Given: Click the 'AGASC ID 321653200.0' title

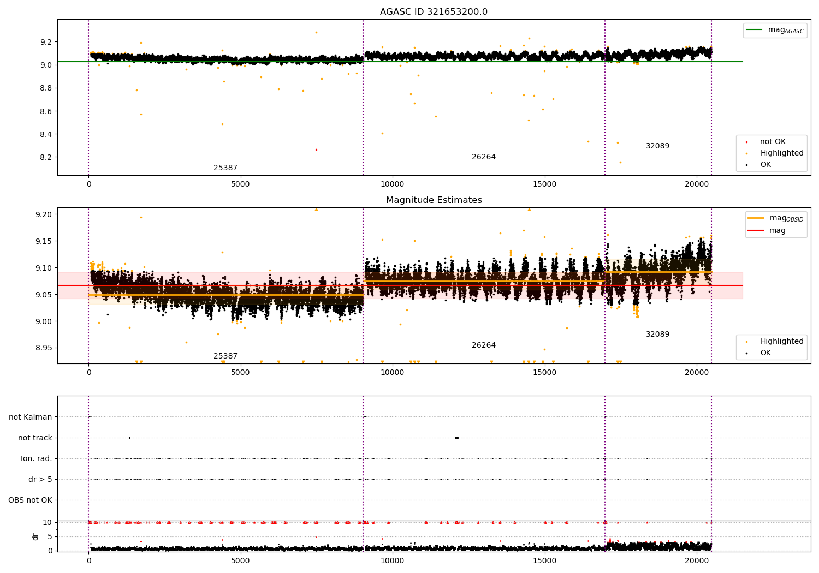Looking at the screenshot, I should point(434,12).
